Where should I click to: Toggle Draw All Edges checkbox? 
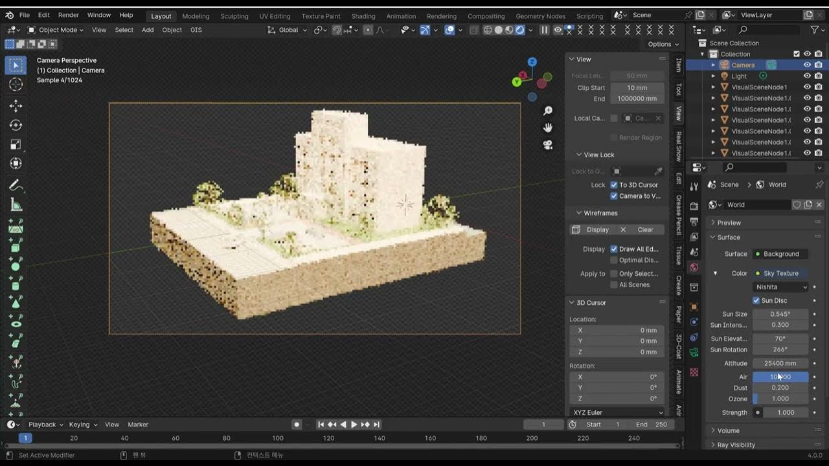(x=614, y=249)
